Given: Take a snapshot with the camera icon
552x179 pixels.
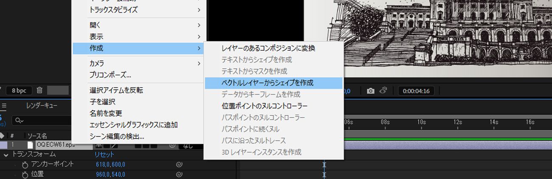Looking at the screenshot, I should [371, 91].
